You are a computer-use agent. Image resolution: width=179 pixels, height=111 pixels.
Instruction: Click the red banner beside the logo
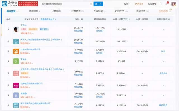pos(28,4)
